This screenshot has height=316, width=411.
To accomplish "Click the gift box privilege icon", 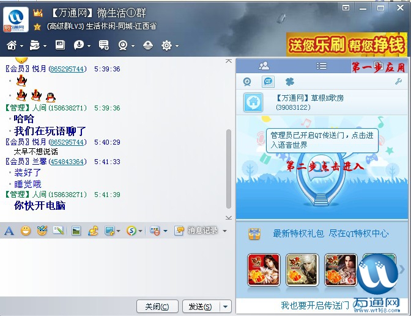I will coord(254,234).
